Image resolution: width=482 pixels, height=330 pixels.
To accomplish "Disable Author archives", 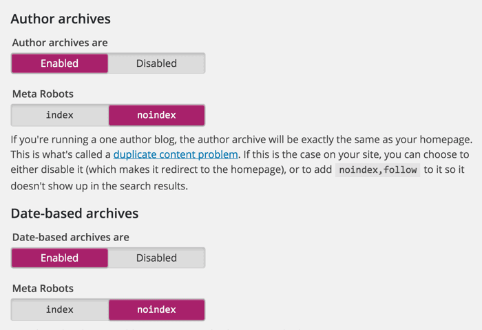I will click(x=156, y=63).
